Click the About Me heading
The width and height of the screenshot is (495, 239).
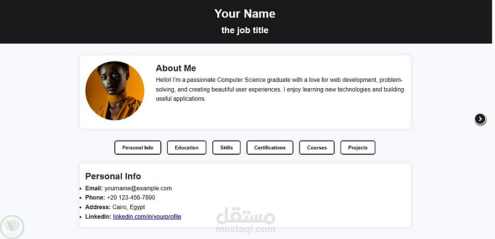[176, 68]
